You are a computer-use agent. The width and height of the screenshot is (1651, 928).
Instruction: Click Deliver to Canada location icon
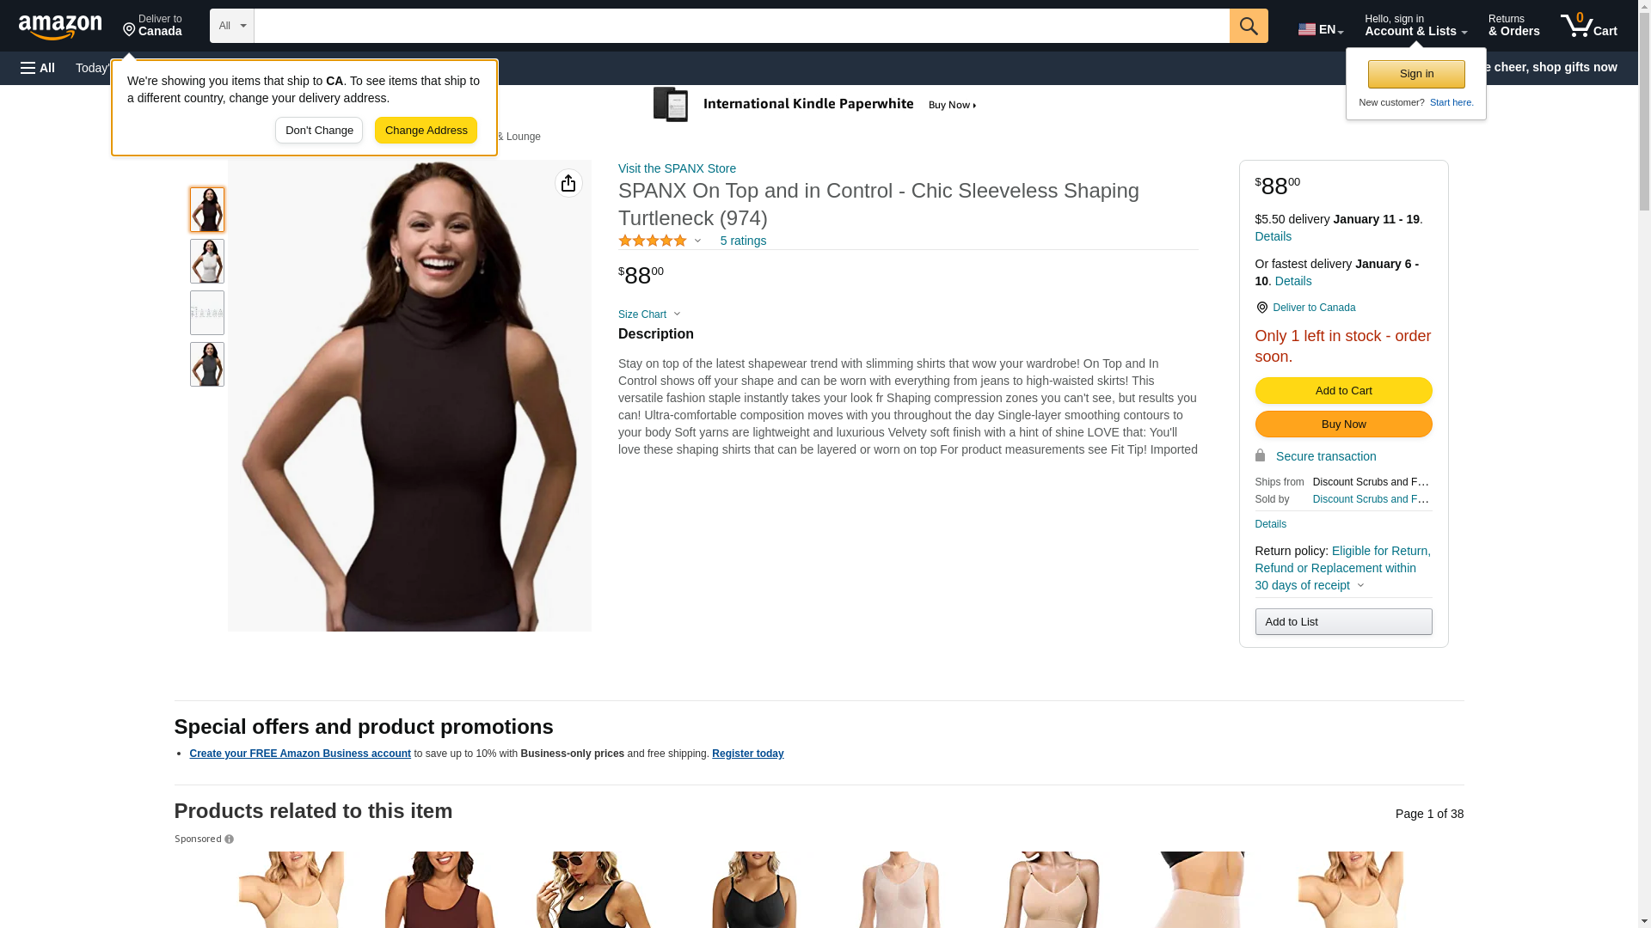(x=1261, y=308)
